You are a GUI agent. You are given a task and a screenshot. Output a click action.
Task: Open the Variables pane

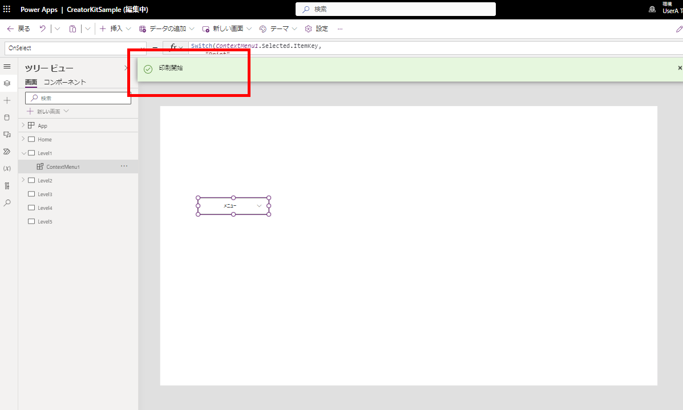coord(7,168)
